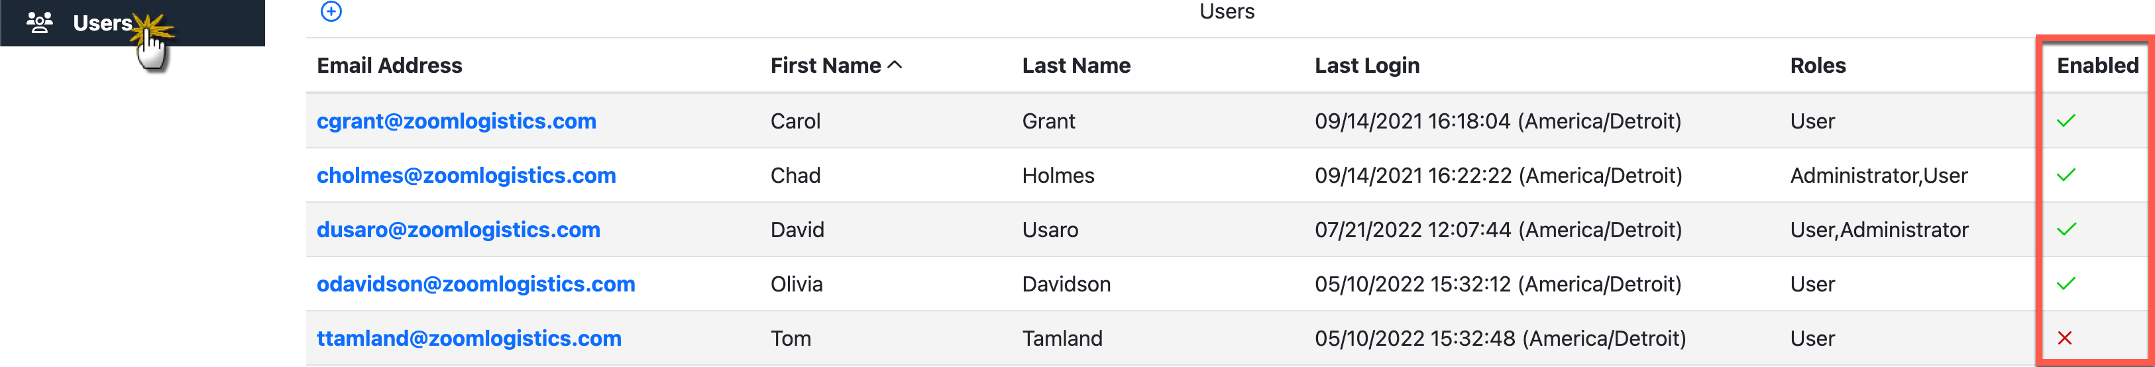Viewport: 2155px width, 367px height.
Task: Click enabled checkmark for Carol Grant
Action: pos(2066,121)
